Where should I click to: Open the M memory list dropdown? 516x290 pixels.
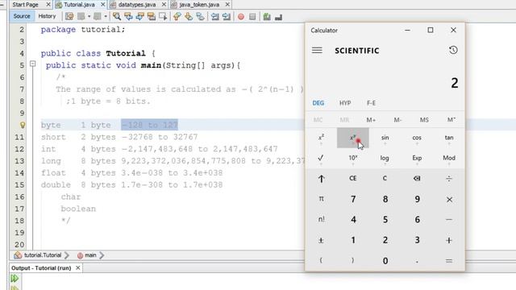[x=451, y=120]
